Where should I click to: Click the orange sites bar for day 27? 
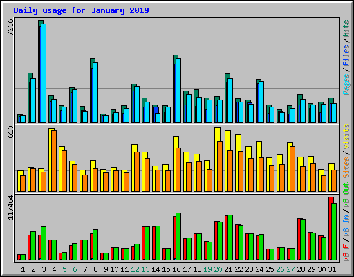292,169
